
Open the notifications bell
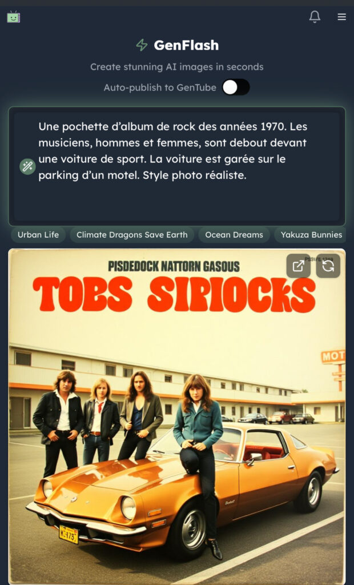(315, 17)
